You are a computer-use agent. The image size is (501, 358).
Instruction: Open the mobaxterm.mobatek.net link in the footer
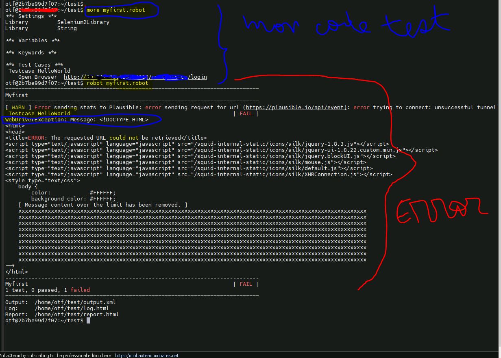click(x=147, y=355)
